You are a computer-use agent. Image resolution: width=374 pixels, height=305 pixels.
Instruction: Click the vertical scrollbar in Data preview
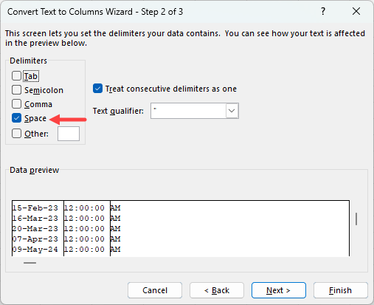[x=356, y=219]
